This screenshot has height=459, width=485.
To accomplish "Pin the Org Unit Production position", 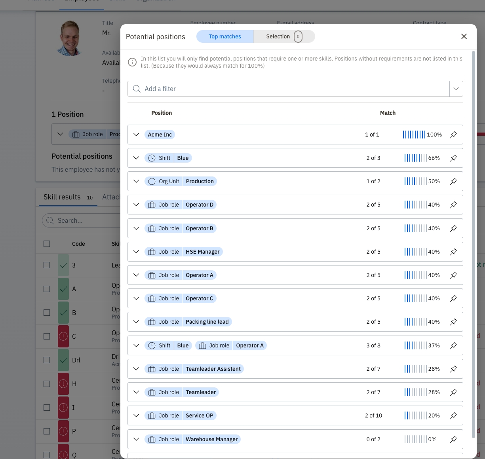I will [x=453, y=181].
